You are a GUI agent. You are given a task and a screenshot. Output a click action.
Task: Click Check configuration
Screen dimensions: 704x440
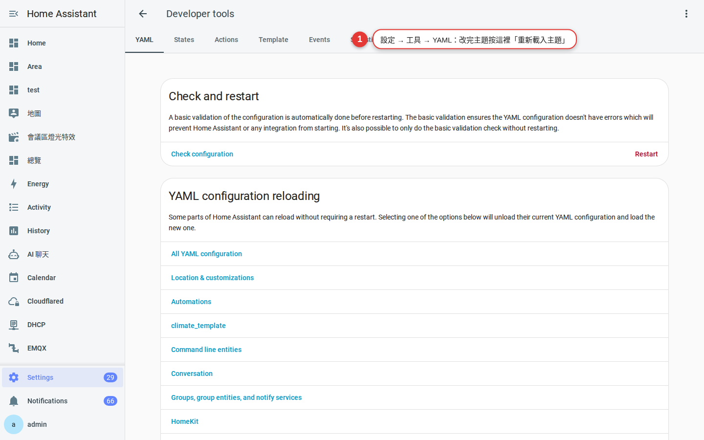click(x=202, y=154)
